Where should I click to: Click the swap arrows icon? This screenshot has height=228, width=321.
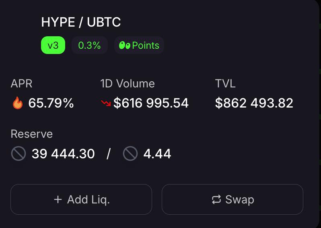216,199
